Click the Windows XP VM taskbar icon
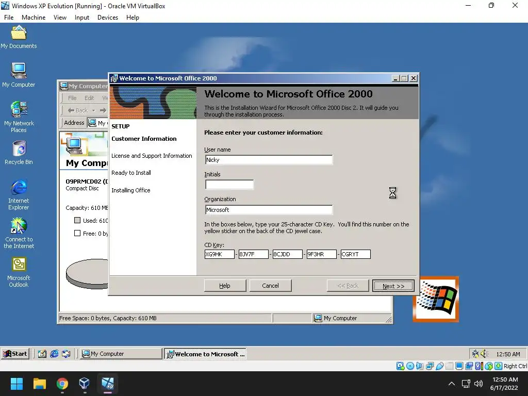Image resolution: width=528 pixels, height=396 pixels. (x=107, y=384)
